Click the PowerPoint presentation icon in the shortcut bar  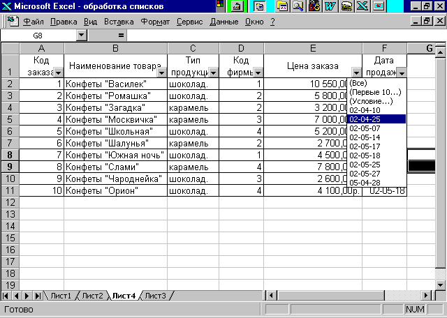pyautogui.click(x=379, y=6)
